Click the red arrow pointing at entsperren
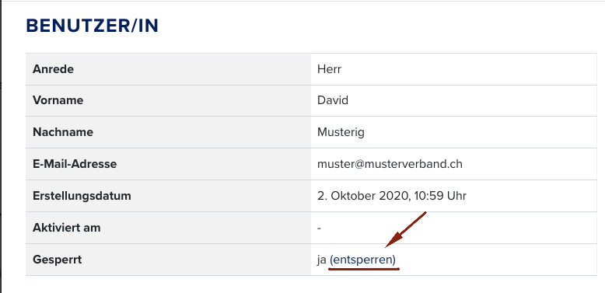 click(405, 229)
